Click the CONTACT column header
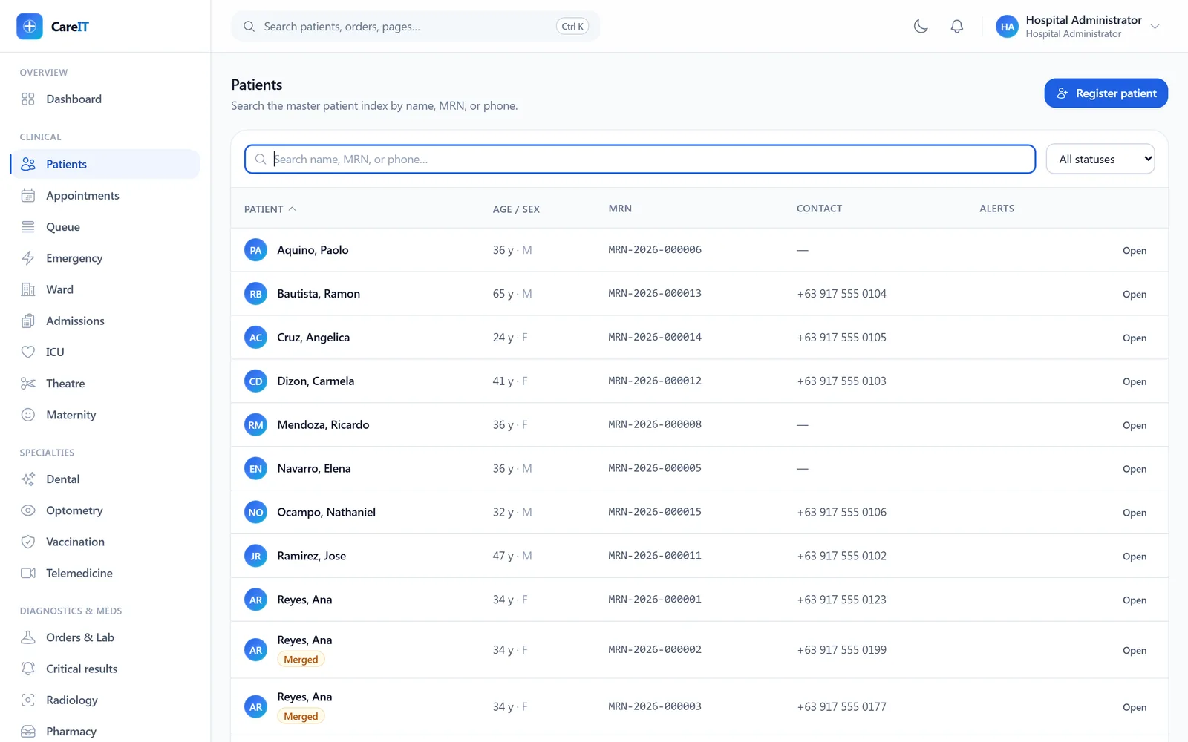Screen dimensions: 1188x742 tap(819, 209)
